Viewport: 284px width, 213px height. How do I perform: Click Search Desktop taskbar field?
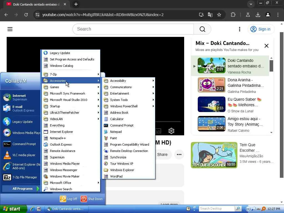pos(217,209)
